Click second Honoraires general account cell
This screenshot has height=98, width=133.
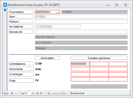coord(99,69)
